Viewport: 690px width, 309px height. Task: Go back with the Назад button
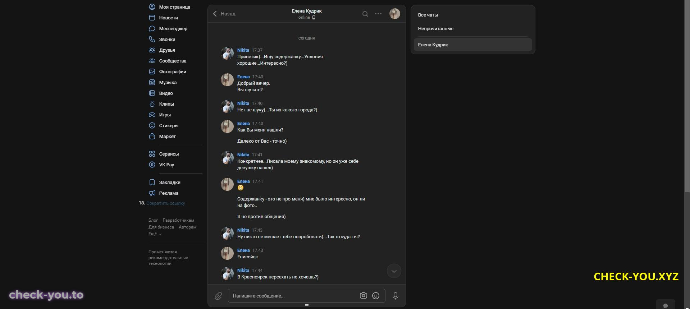(224, 14)
